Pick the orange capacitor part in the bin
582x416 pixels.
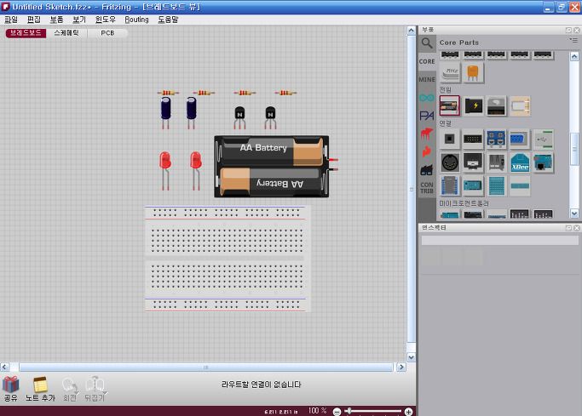tap(473, 72)
